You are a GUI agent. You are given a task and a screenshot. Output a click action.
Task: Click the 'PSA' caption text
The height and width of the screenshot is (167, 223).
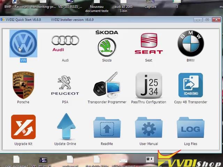click(x=65, y=102)
